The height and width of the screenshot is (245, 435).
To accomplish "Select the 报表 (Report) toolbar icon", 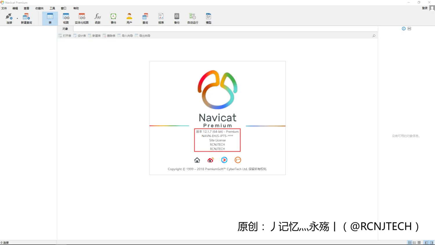I will tap(161, 18).
